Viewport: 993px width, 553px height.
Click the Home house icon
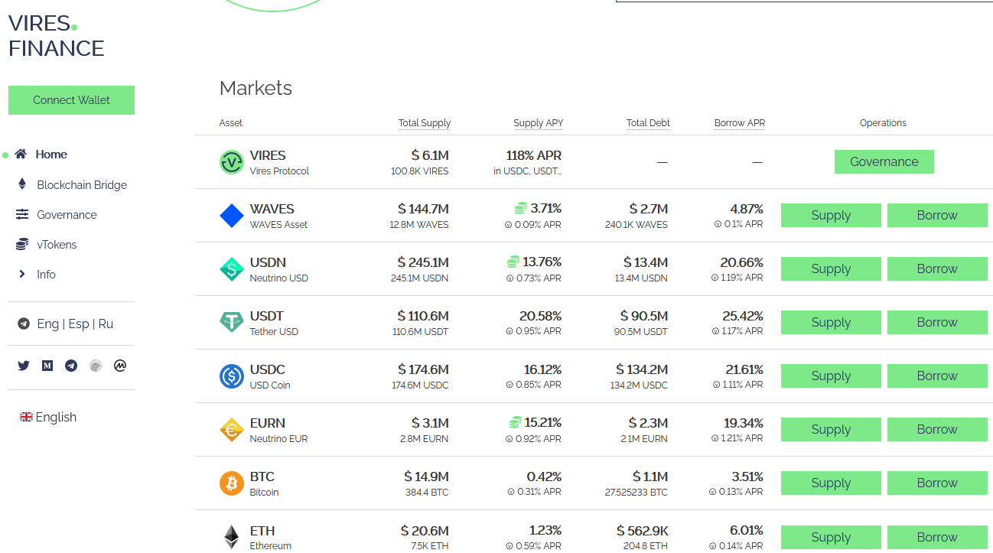coord(21,154)
